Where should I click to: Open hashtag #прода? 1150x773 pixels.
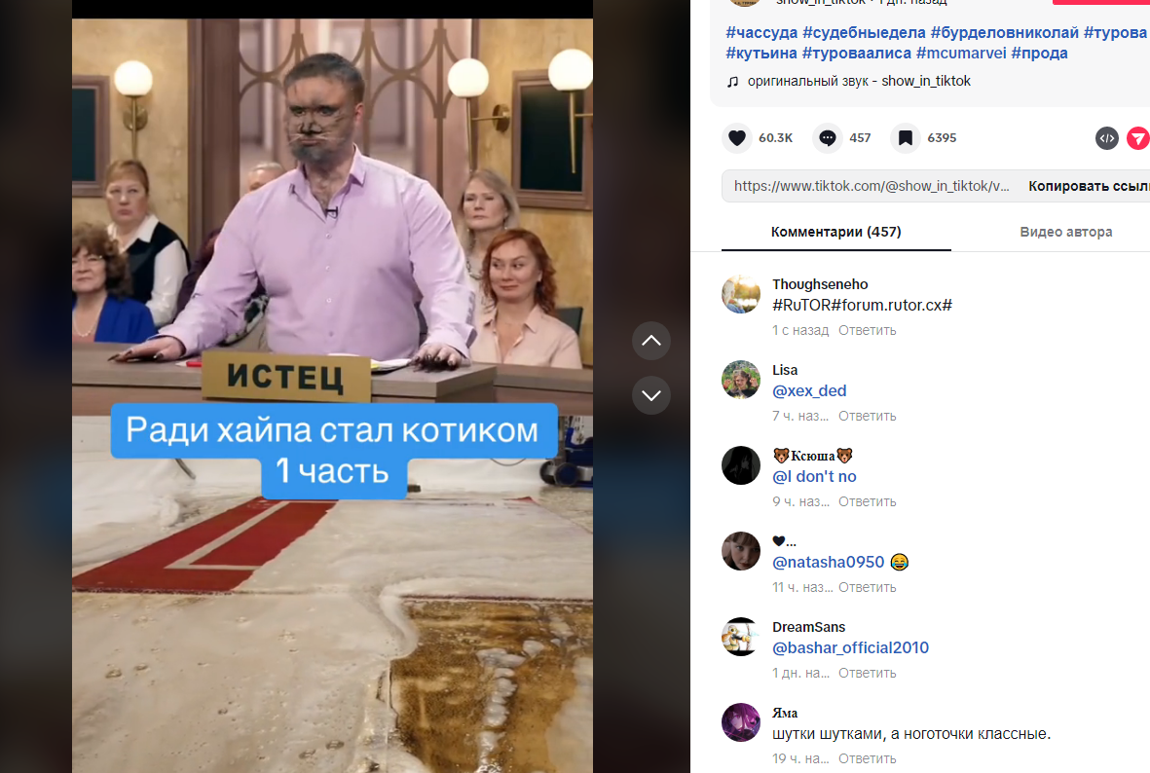click(1039, 53)
